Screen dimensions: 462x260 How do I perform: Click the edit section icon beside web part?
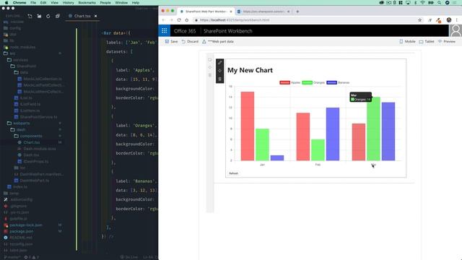coord(210,60)
